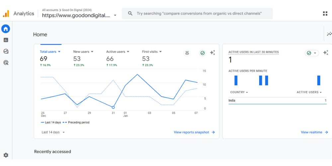Click the green data quality checkmark on chart card
The height and width of the screenshot is (166, 332).
click(203, 53)
